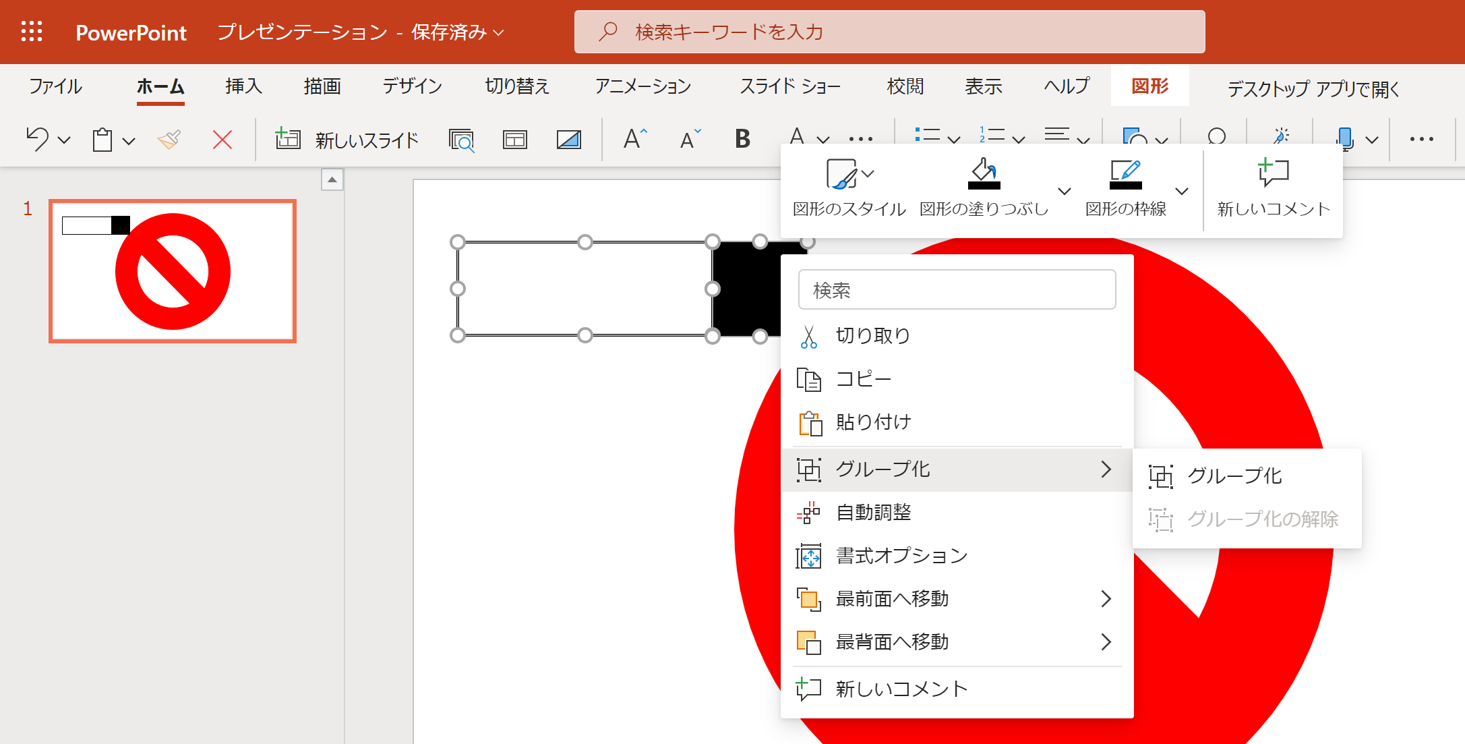The image size is (1465, 744).
Task: Click the bullet list icon
Action: pos(928,136)
